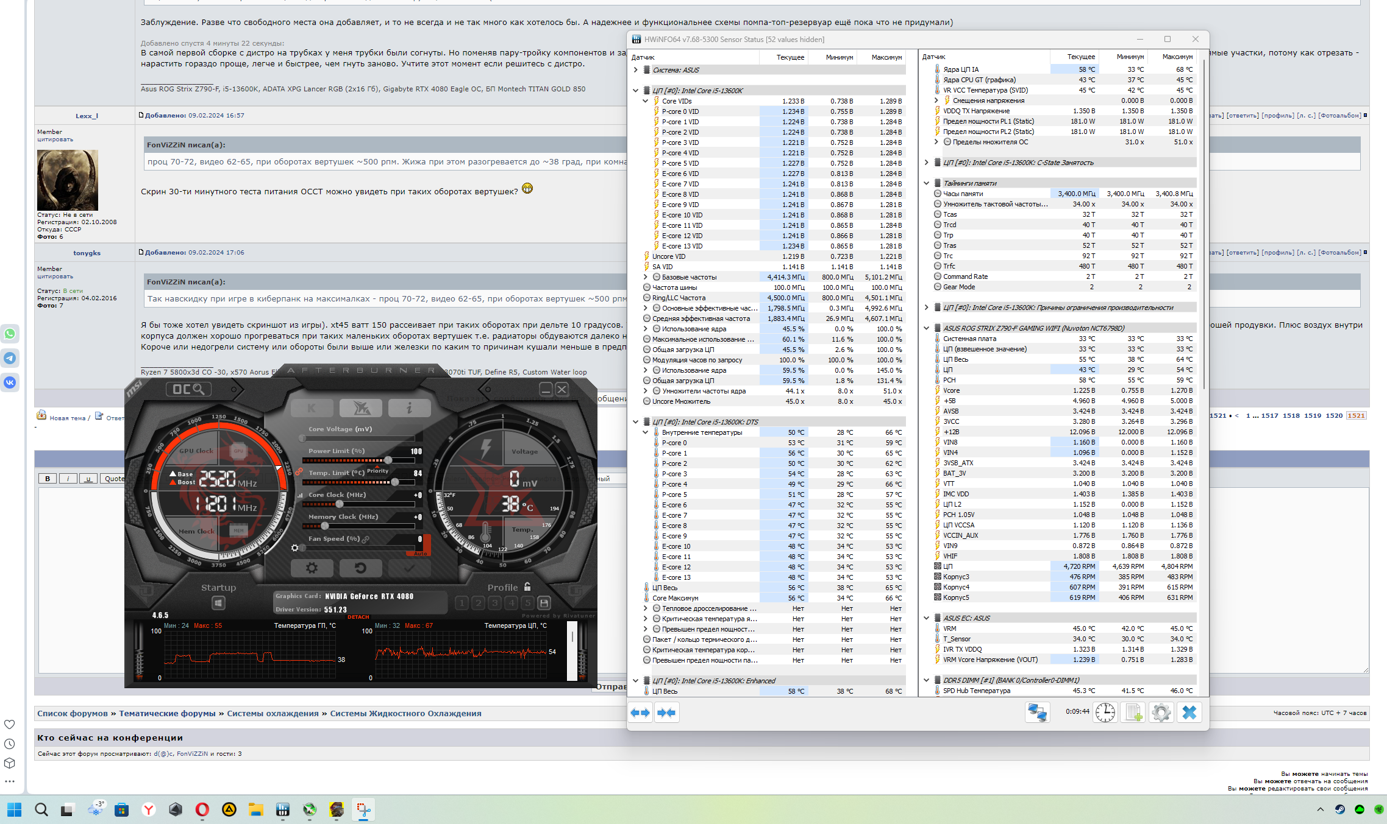Viewport: 1387px width, 824px height.
Task: Go to forum page 1520
Action: 1334,415
